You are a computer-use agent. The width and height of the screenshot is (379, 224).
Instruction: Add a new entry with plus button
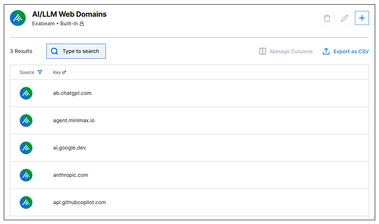tap(362, 18)
